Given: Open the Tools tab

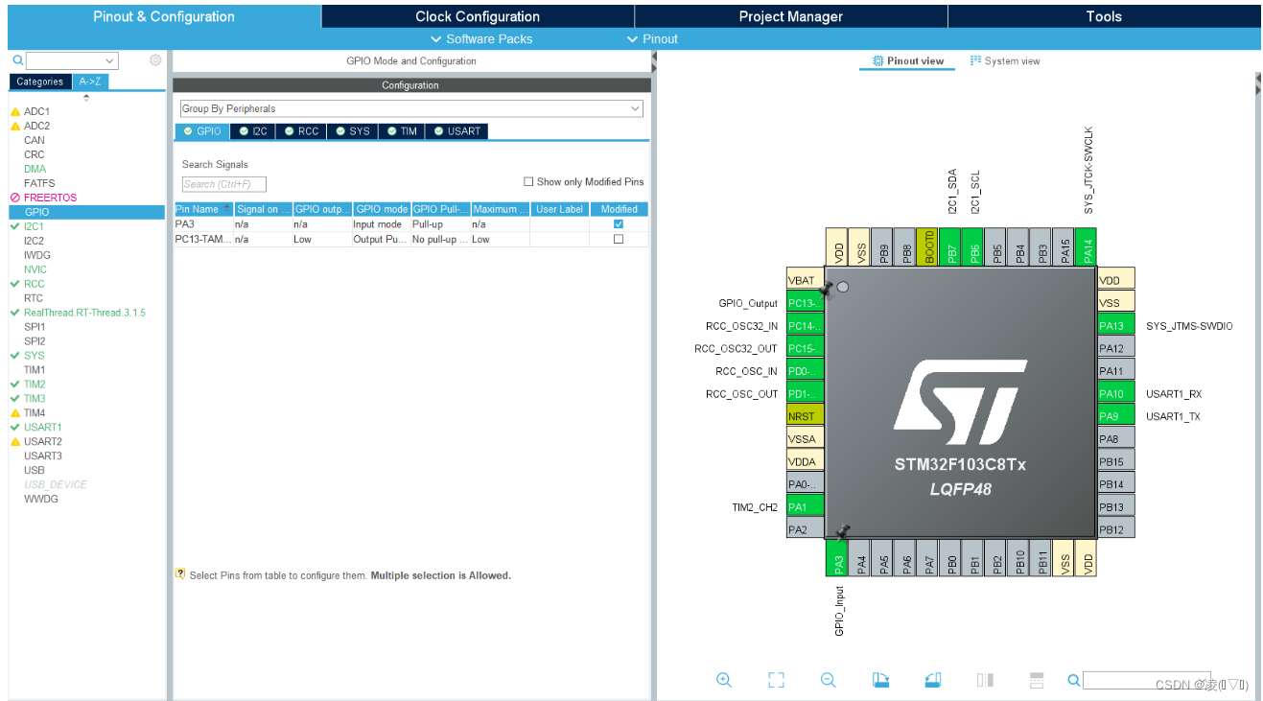Looking at the screenshot, I should tap(1104, 16).
